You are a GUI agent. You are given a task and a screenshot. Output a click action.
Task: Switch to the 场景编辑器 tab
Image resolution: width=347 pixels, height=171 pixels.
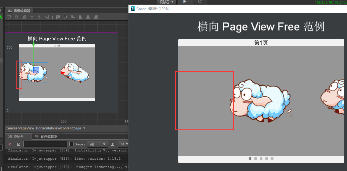coord(19,11)
